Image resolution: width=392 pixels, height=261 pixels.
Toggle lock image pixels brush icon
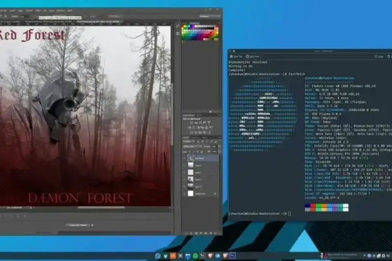coord(194,152)
